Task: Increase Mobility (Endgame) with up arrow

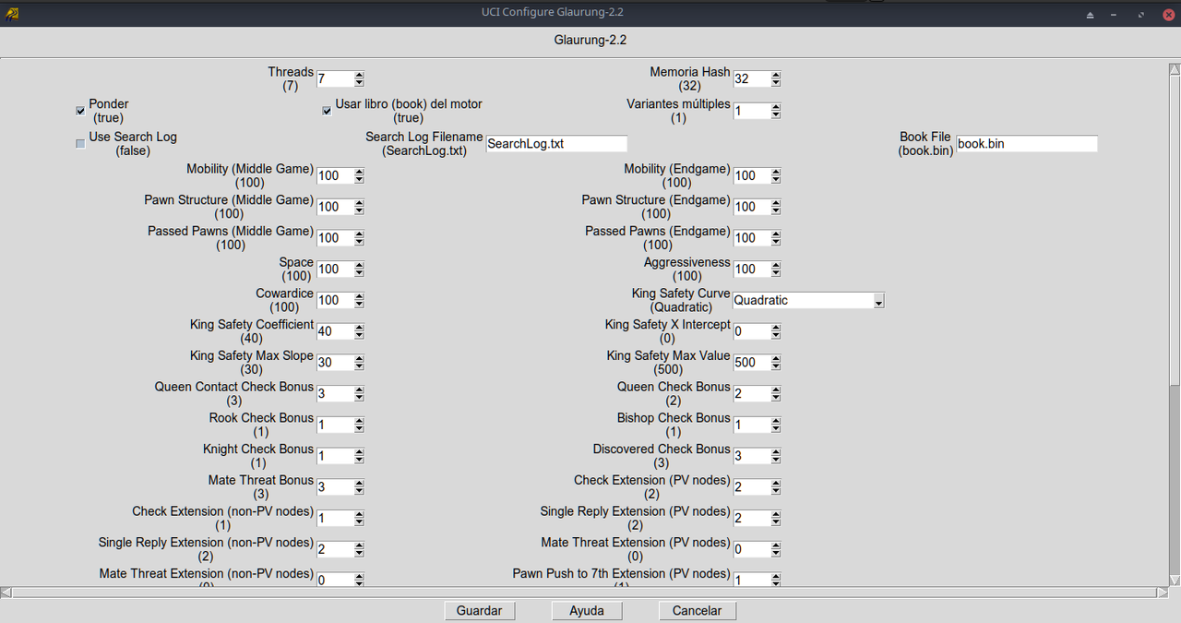Action: (x=776, y=172)
